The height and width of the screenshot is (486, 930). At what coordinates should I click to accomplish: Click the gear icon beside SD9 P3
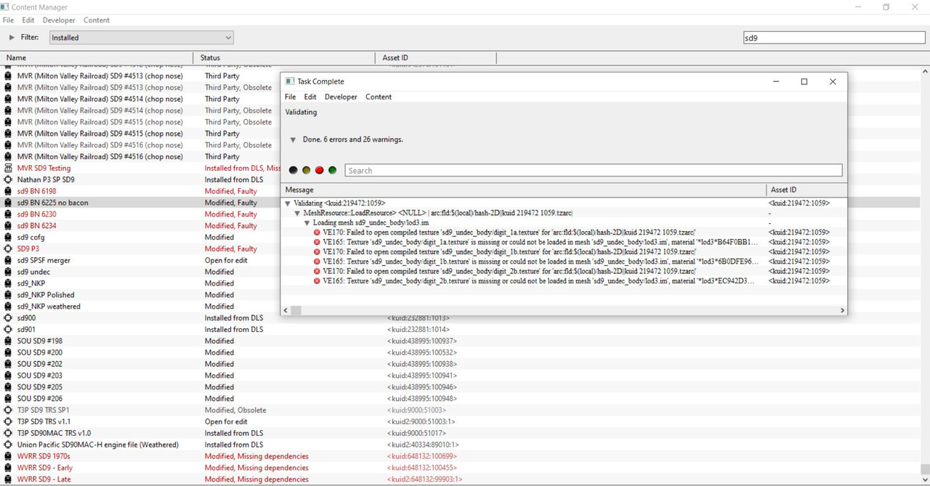8,248
